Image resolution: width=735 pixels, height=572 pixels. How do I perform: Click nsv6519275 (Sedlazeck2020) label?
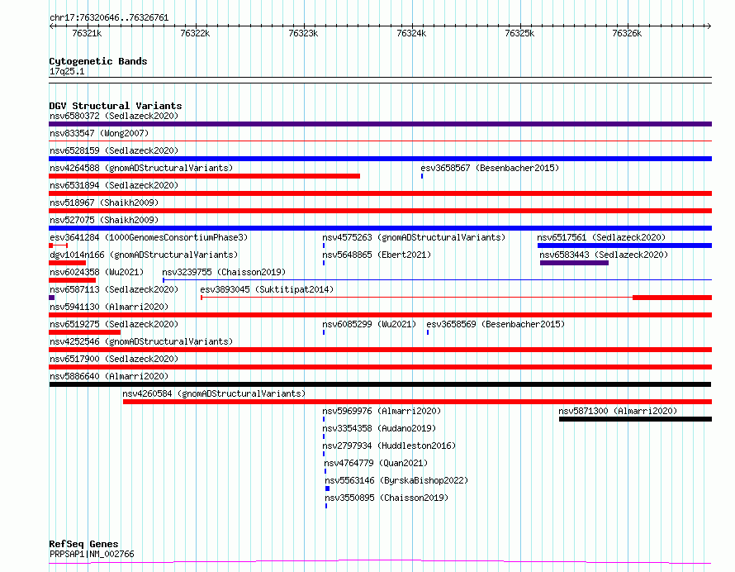pos(114,324)
